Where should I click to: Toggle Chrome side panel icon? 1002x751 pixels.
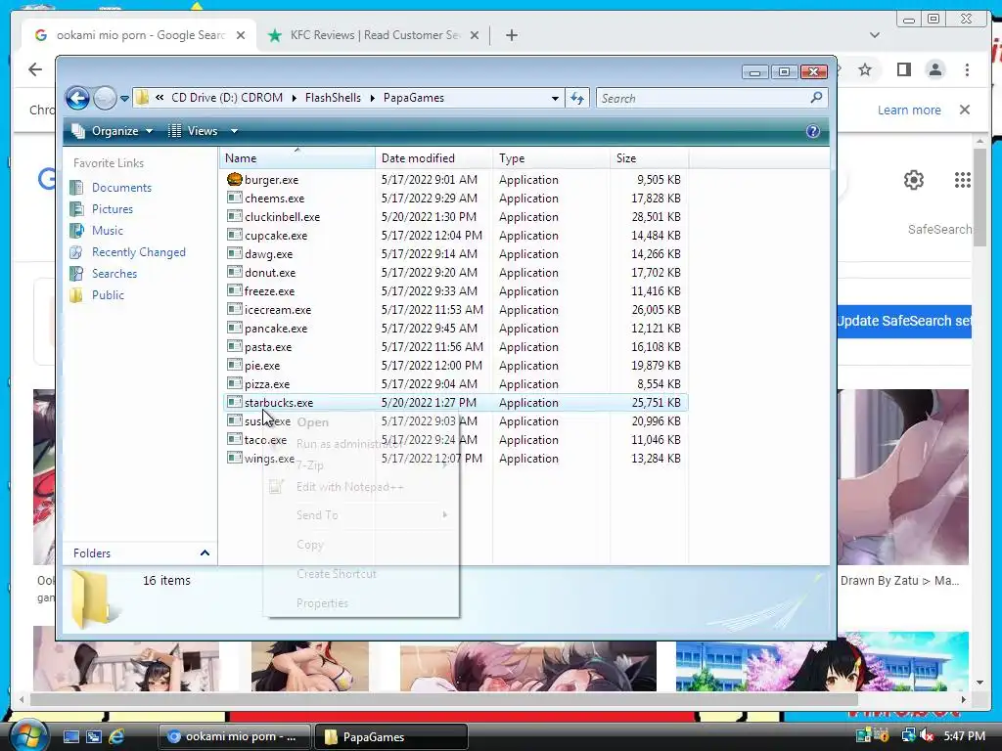(x=903, y=69)
